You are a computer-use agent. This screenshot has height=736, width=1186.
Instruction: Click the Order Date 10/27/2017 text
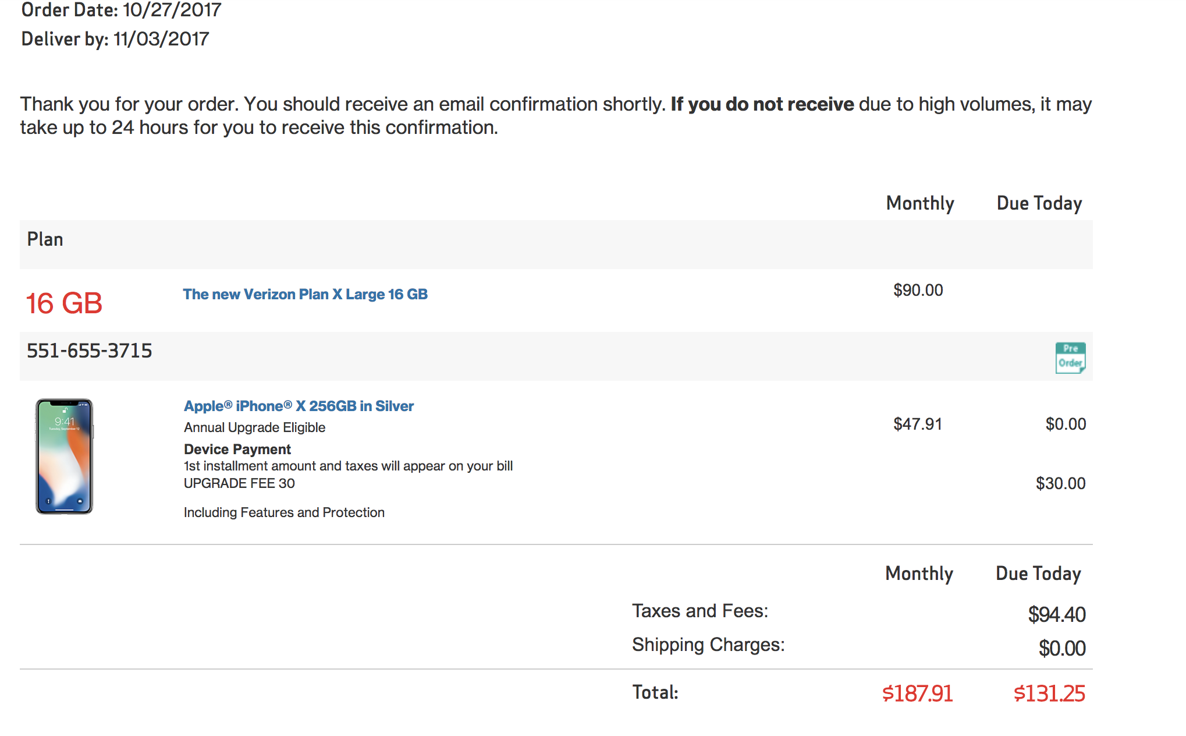(121, 10)
